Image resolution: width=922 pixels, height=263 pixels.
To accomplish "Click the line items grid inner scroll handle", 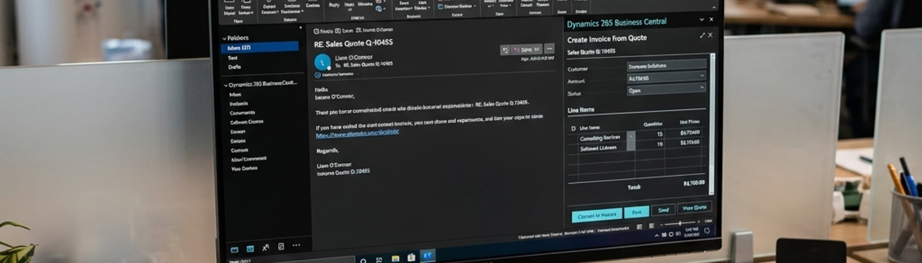I will click(631, 141).
